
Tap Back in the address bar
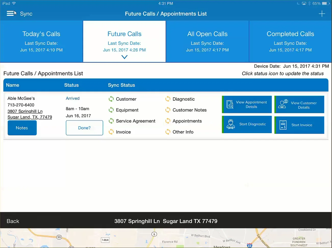(13, 221)
